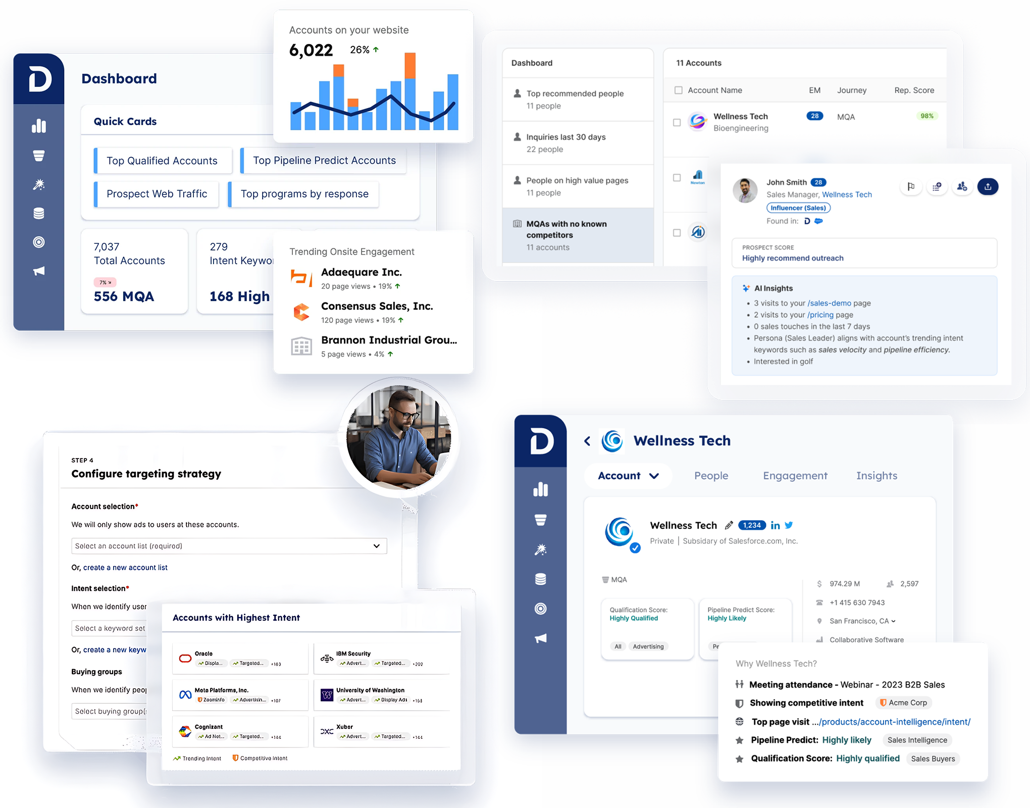The width and height of the screenshot is (1030, 808).
Task: Open database icon in Dashboard sidebar
Action: 39,213
